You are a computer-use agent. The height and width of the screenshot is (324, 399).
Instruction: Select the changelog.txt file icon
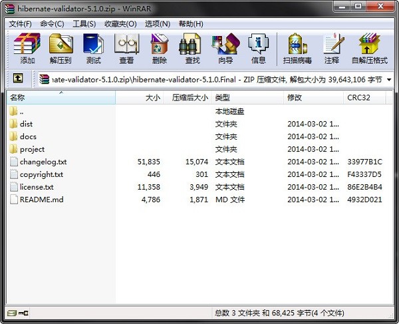pyautogui.click(x=14, y=162)
